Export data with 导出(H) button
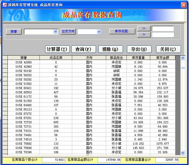Viewport: 189px width, 165px height. click(139, 49)
